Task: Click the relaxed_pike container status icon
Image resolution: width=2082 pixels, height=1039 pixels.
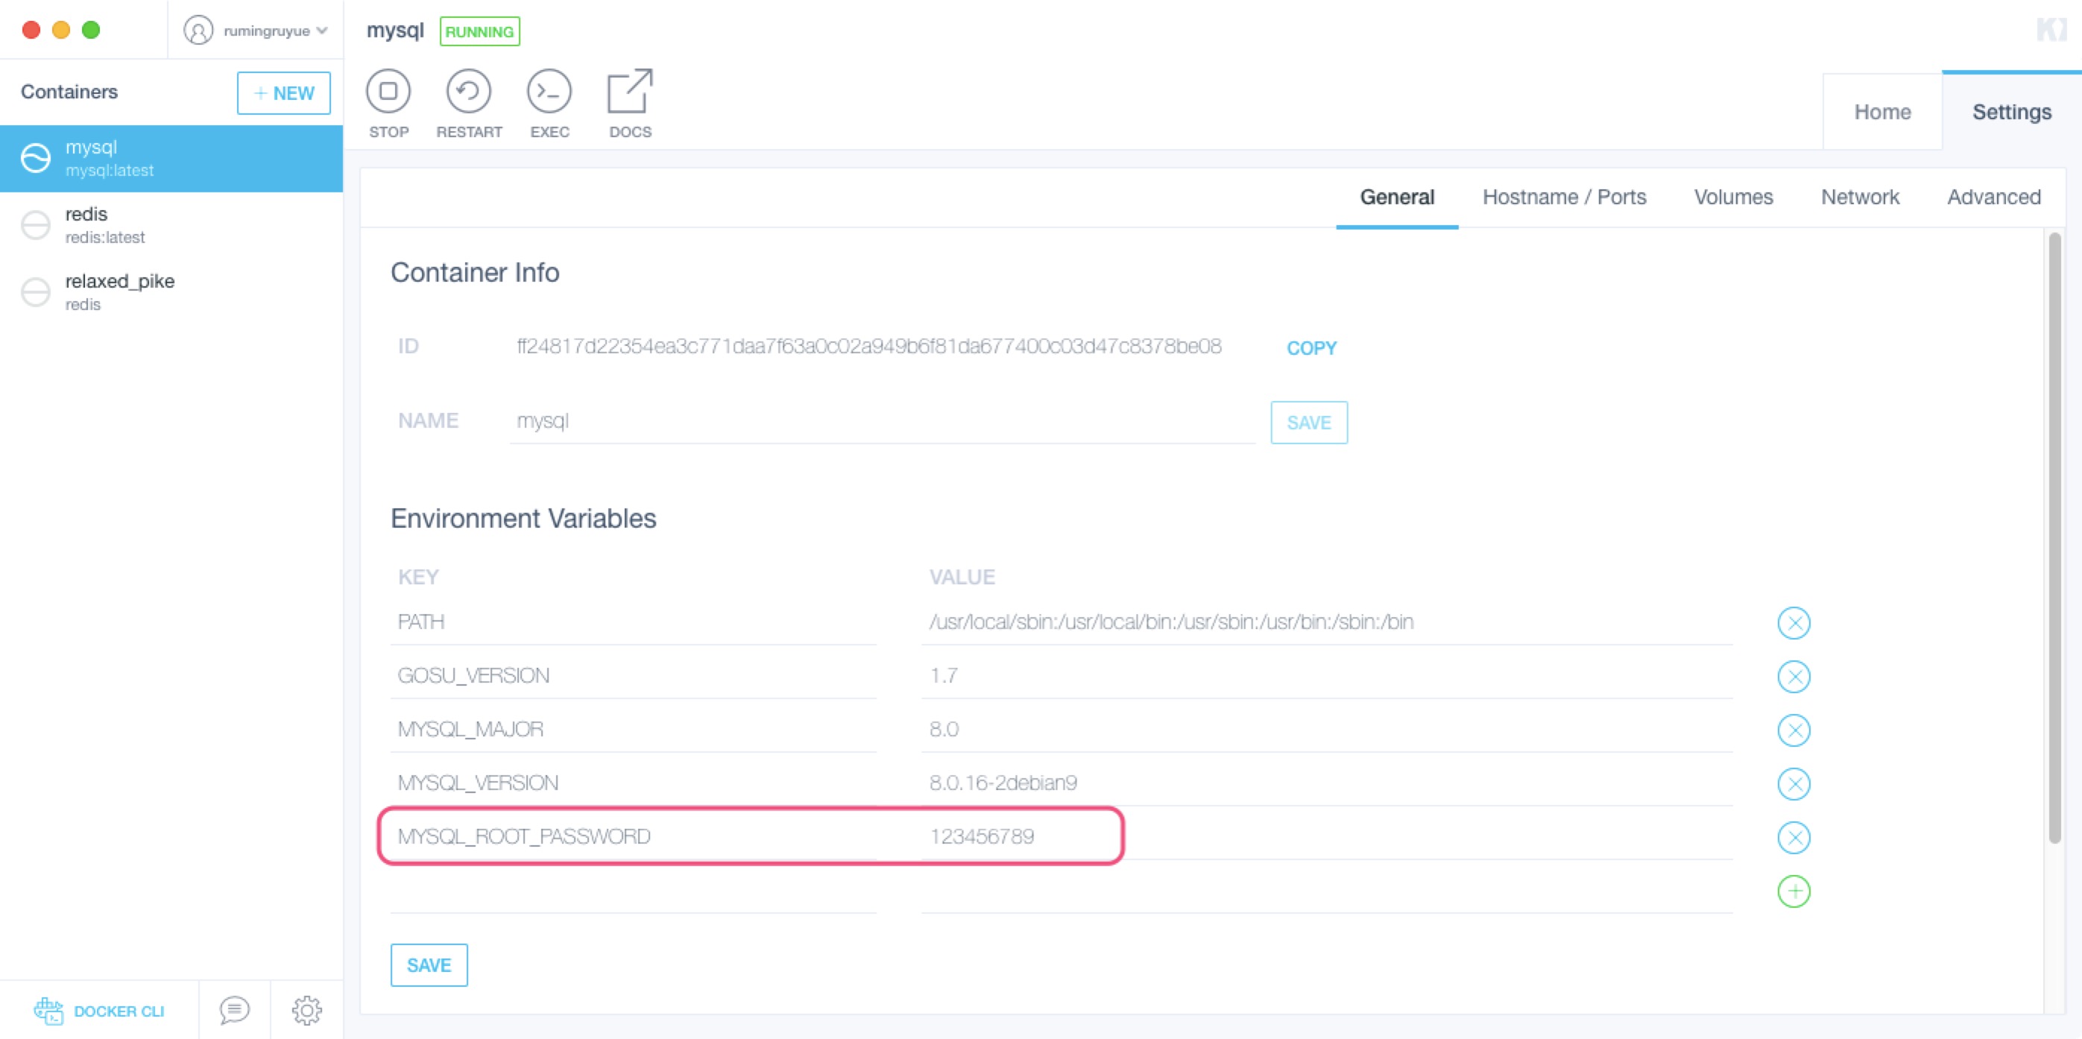Action: coord(36,291)
